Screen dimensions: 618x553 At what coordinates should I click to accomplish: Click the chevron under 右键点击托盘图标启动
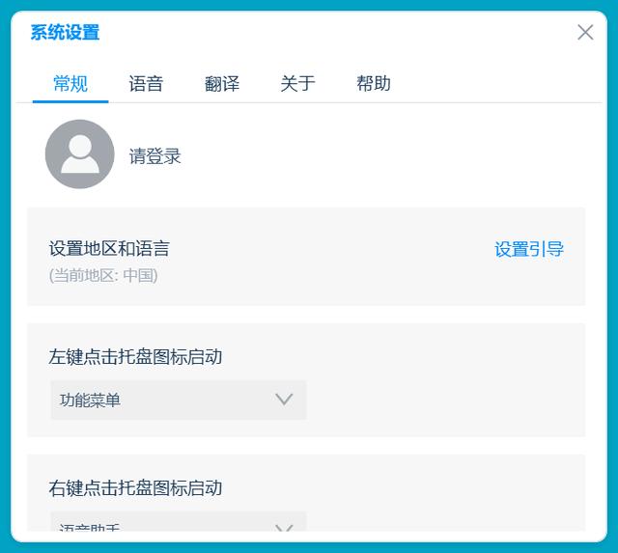(x=284, y=527)
